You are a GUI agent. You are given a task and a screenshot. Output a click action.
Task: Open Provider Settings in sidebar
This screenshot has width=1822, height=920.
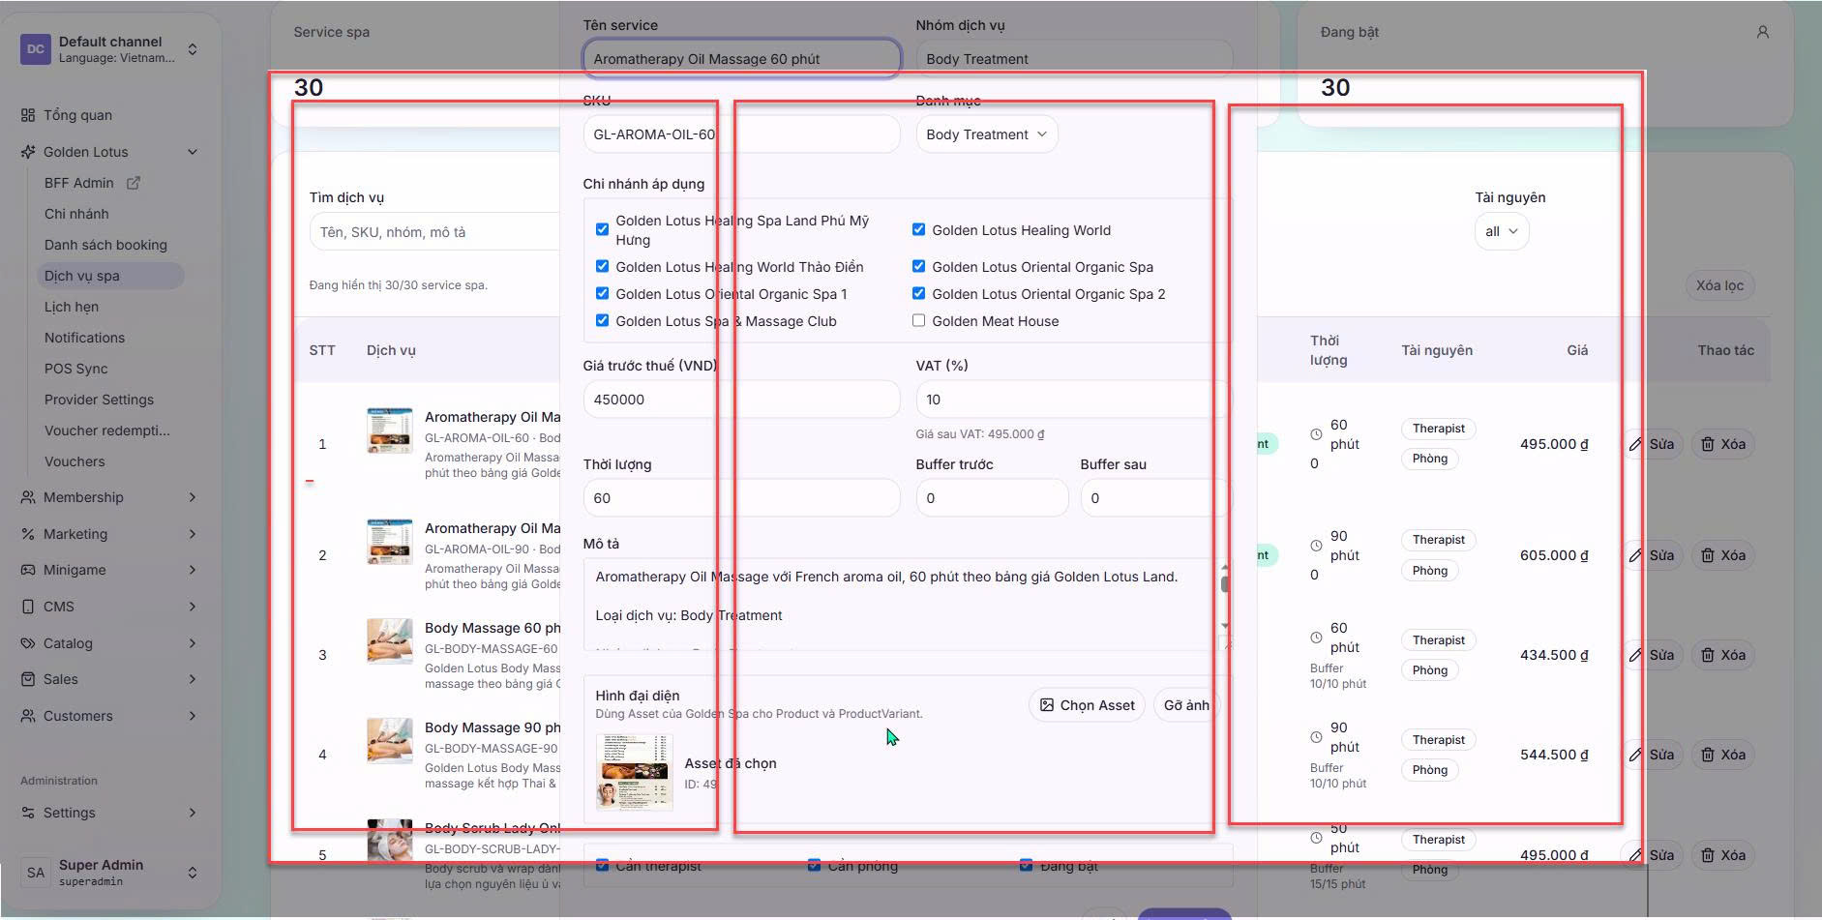(99, 400)
